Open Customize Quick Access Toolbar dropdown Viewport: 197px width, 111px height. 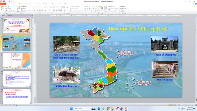[x=14, y=1]
